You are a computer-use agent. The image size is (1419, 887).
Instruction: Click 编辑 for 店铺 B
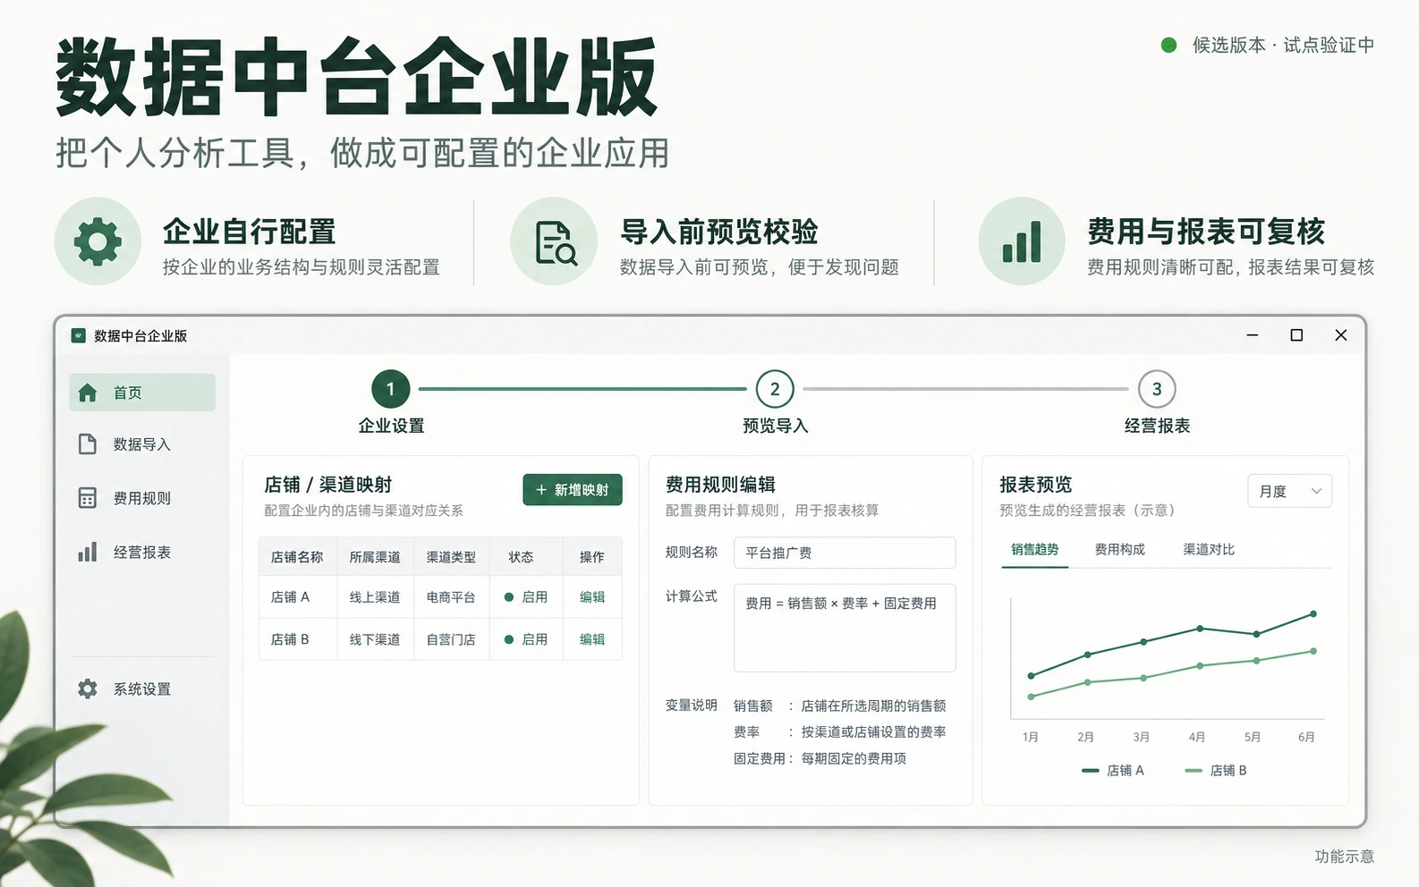point(592,639)
